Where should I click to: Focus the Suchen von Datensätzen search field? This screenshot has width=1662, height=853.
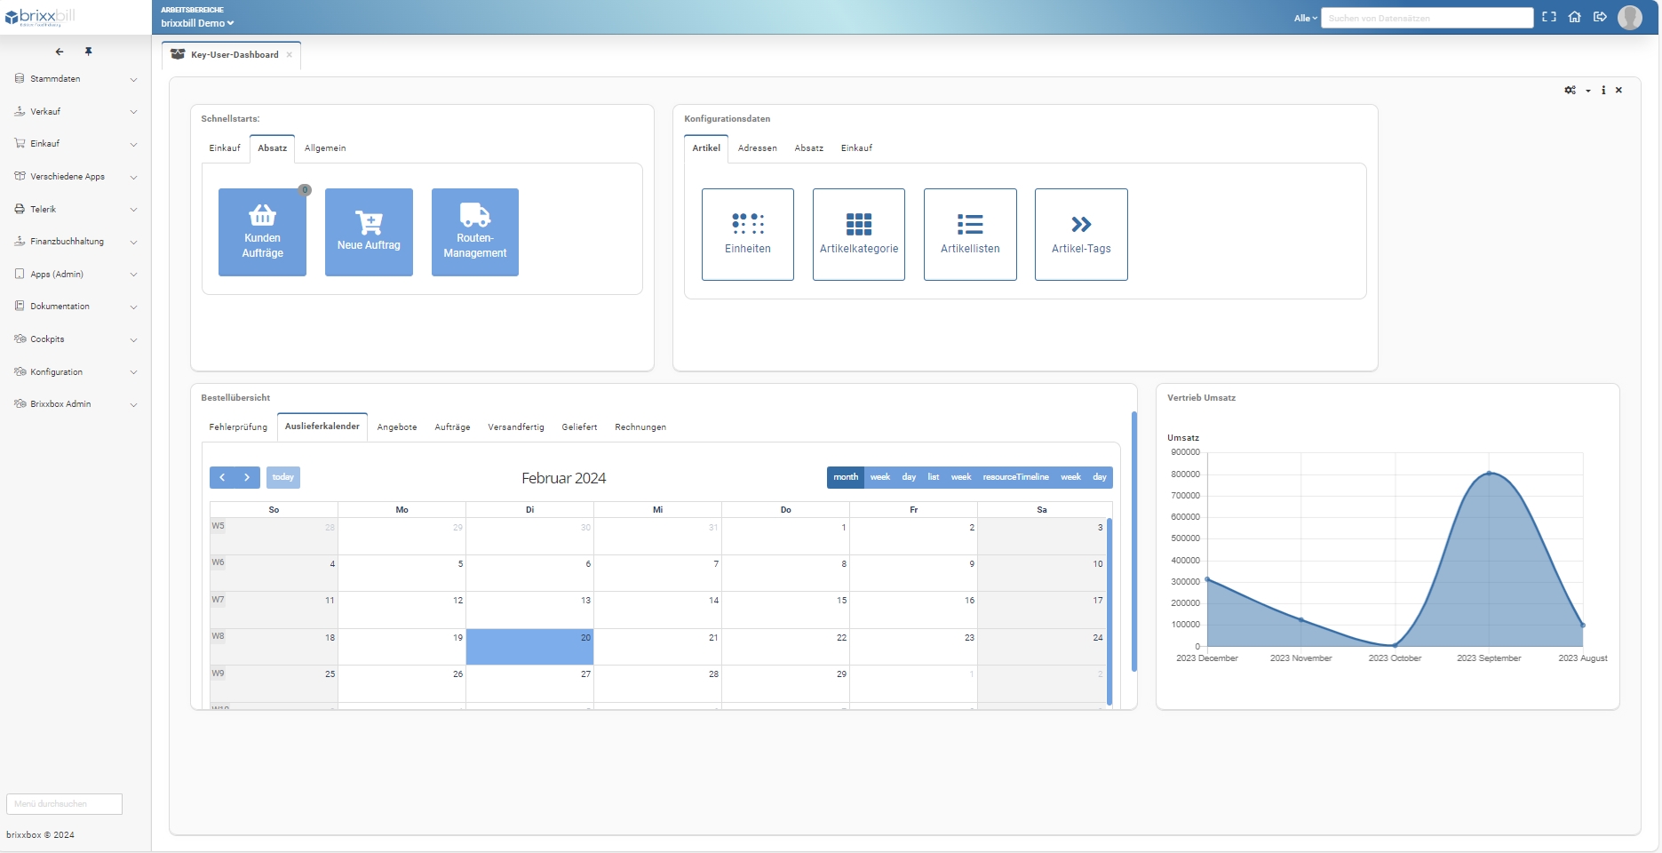1427,18
